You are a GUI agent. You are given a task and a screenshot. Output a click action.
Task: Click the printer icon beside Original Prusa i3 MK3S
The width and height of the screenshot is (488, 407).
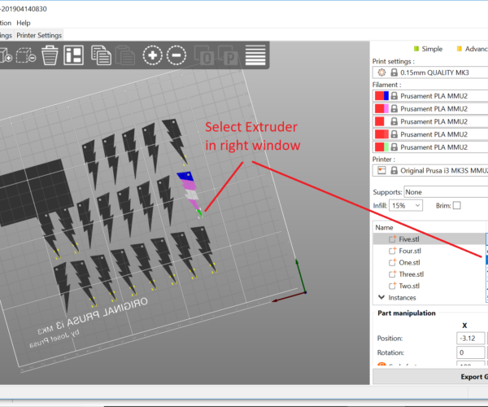(381, 171)
